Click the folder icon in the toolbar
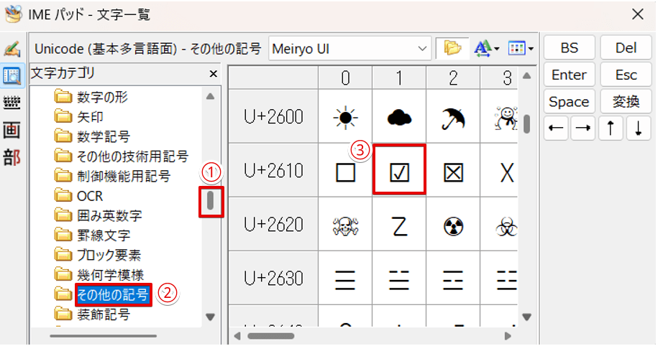The width and height of the screenshot is (663, 346). point(452,49)
